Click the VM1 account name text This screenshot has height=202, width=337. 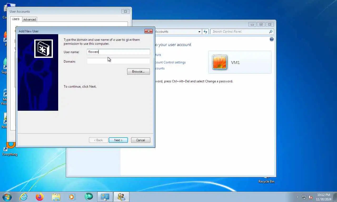pyautogui.click(x=235, y=63)
